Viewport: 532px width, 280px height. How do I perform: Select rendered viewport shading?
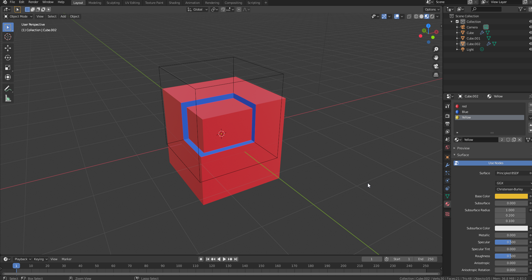[432, 16]
